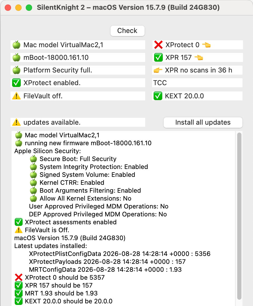Click warning icon beside updates available
The image size is (253, 306).
16,122
